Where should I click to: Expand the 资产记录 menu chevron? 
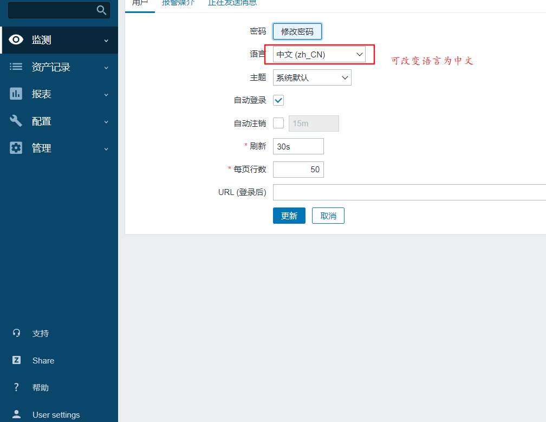[106, 68]
